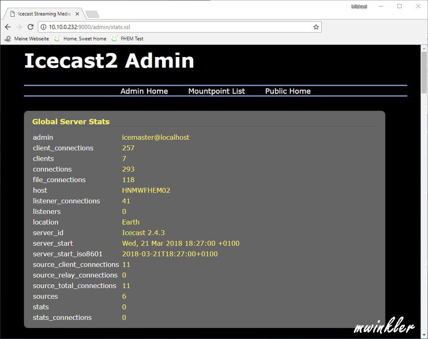428x339 pixels.
Task: Click host value HNMWFHEM02
Action: pyautogui.click(x=146, y=190)
